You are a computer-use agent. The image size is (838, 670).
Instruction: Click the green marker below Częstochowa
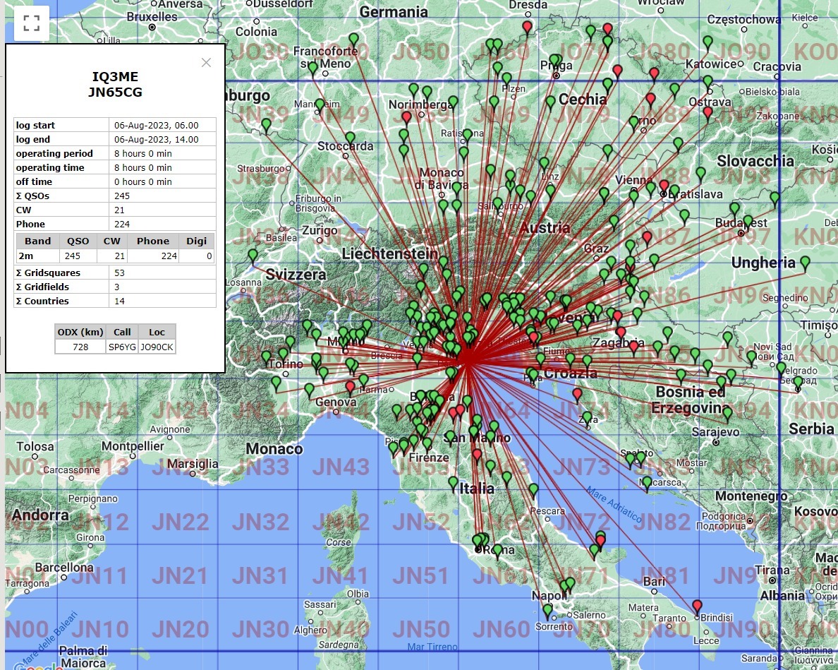coord(708,43)
